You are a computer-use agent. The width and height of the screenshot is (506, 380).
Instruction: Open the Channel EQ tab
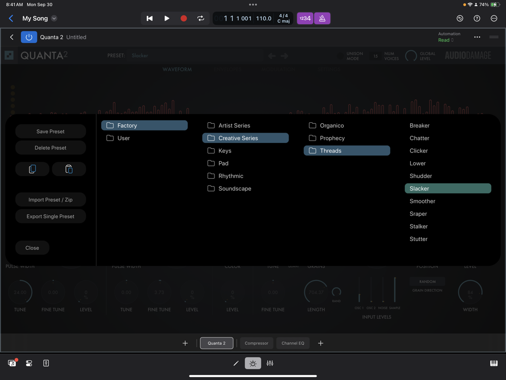coord(293,343)
